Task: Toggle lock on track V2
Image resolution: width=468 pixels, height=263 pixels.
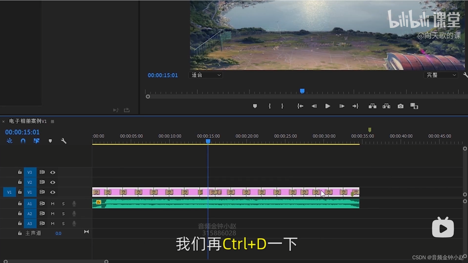Action: [x=20, y=182]
